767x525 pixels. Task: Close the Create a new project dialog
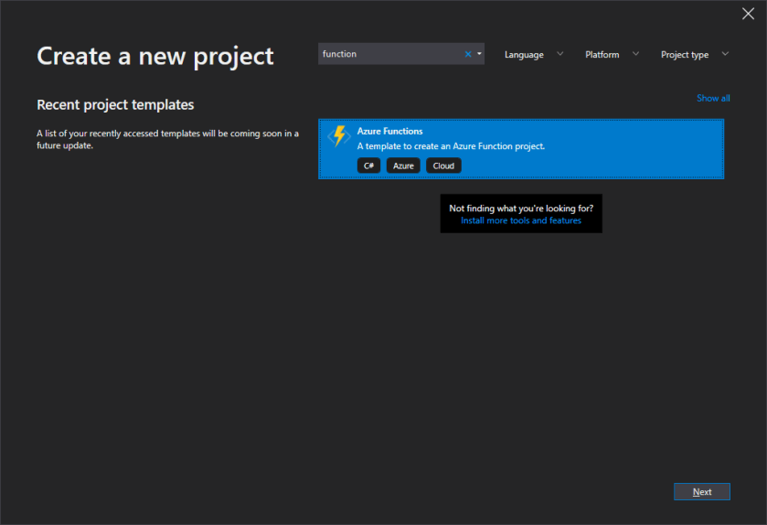tap(748, 14)
